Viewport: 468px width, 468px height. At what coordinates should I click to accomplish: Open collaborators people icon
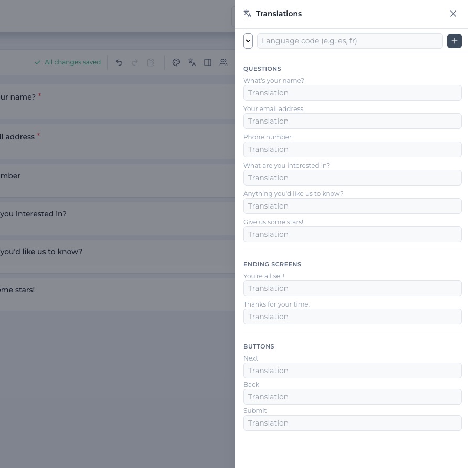pyautogui.click(x=224, y=62)
